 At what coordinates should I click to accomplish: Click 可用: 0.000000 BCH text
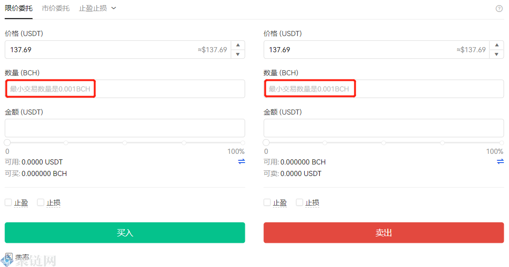[295, 162]
